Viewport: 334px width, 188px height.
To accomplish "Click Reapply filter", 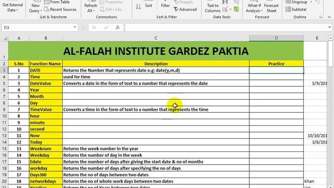I will (x=183, y=2).
